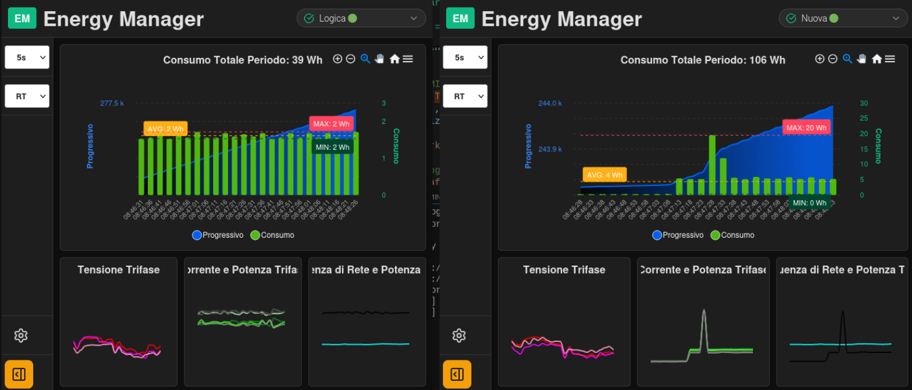Open the left Tensione Trifase chart card

pos(118,322)
